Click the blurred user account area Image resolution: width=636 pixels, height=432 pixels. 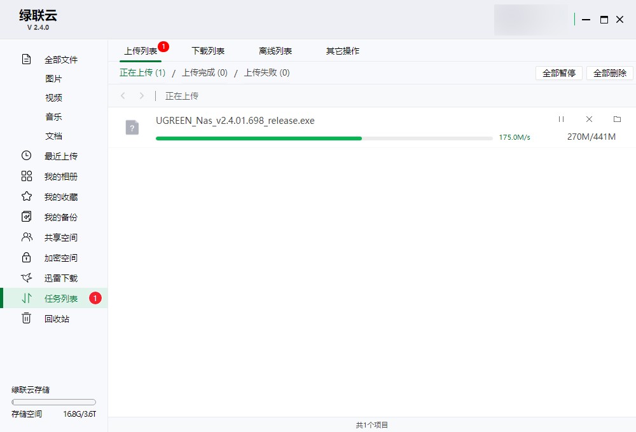click(x=532, y=20)
